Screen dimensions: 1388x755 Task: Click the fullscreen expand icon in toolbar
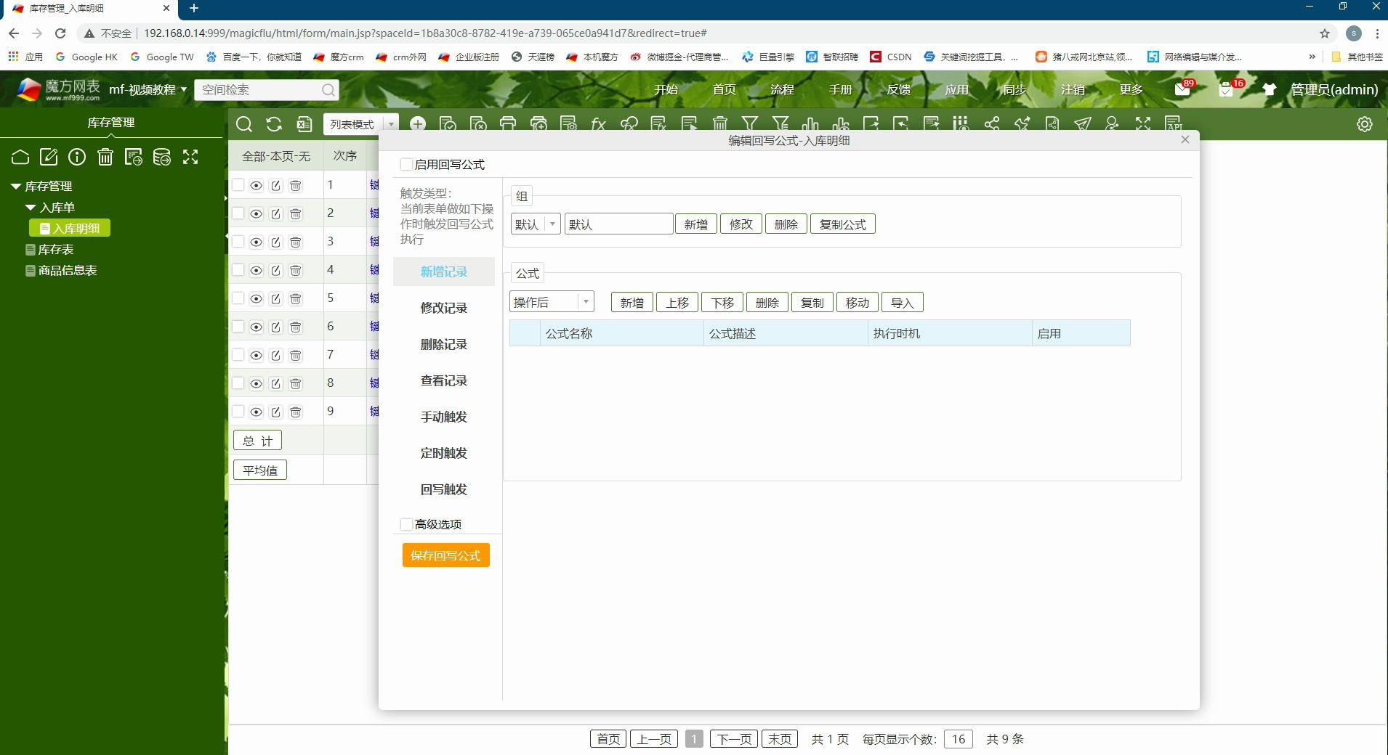pos(1143,124)
